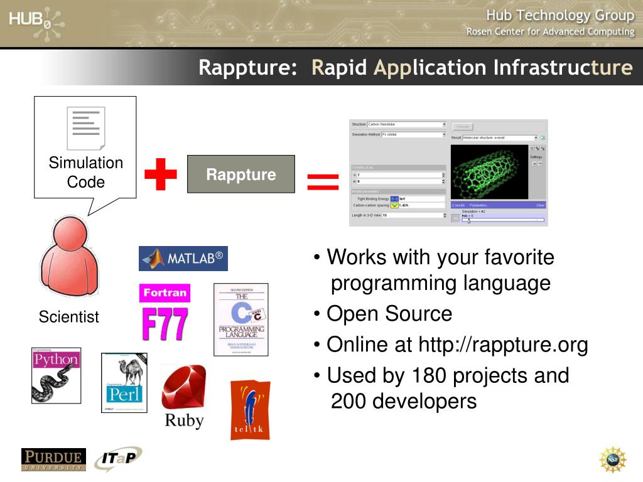Click Rosen Center for Advanced Computing text
This screenshot has height=482, width=643.
[550, 31]
